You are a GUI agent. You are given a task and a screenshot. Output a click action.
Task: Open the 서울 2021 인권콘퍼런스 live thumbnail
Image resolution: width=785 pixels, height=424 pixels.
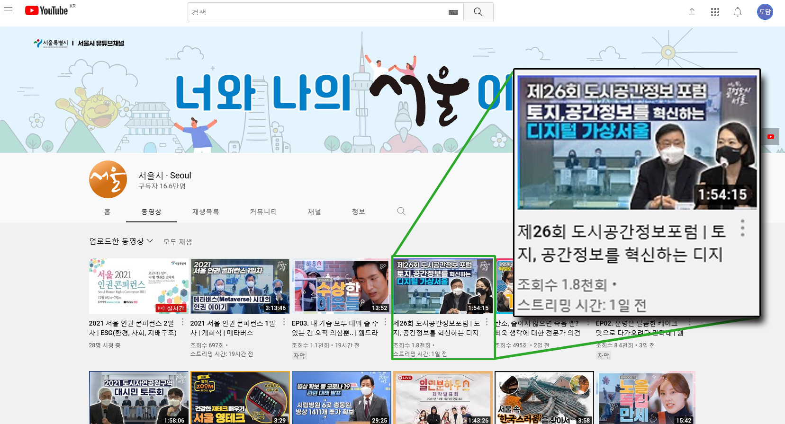tap(138, 286)
